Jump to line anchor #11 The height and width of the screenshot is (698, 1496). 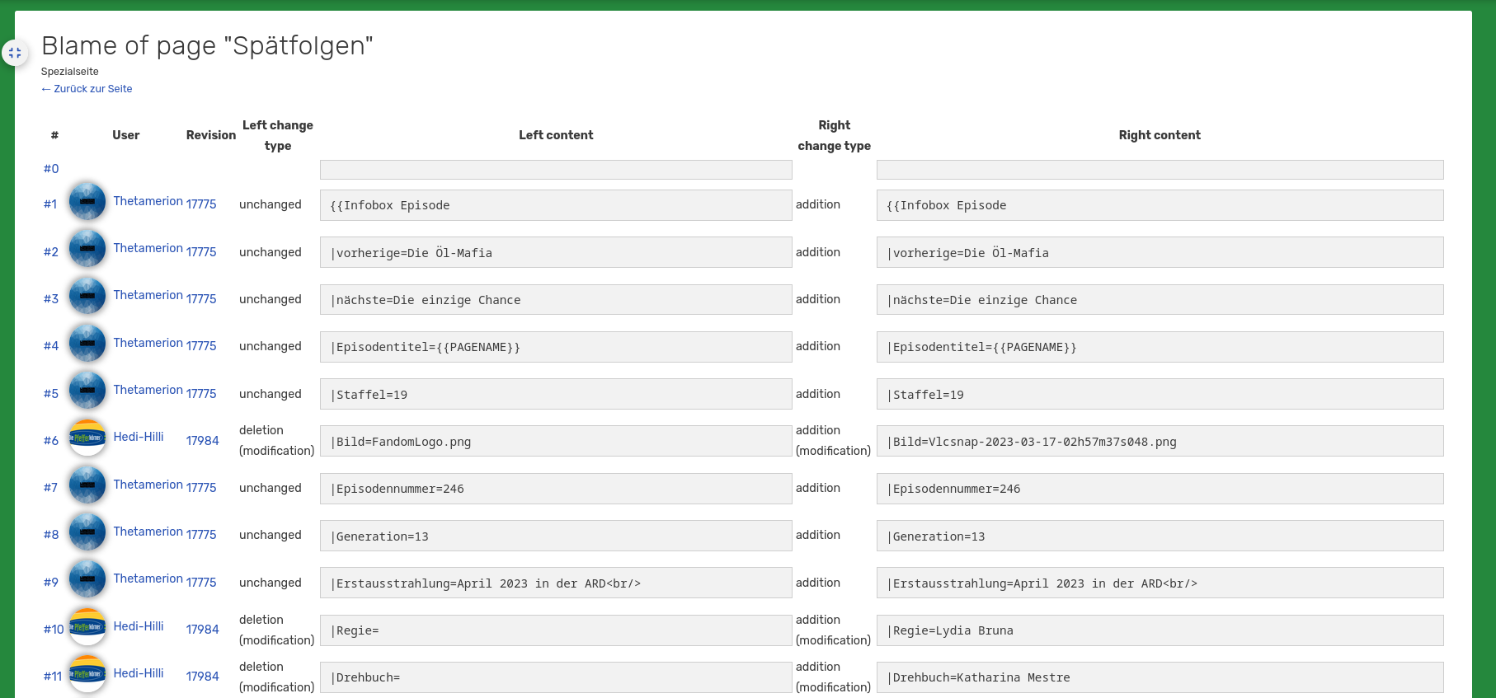(x=53, y=677)
